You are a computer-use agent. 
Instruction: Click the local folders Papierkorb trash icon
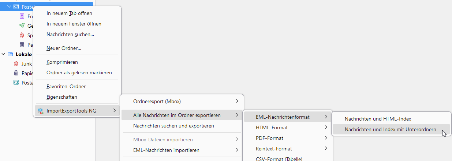[x=16, y=73]
